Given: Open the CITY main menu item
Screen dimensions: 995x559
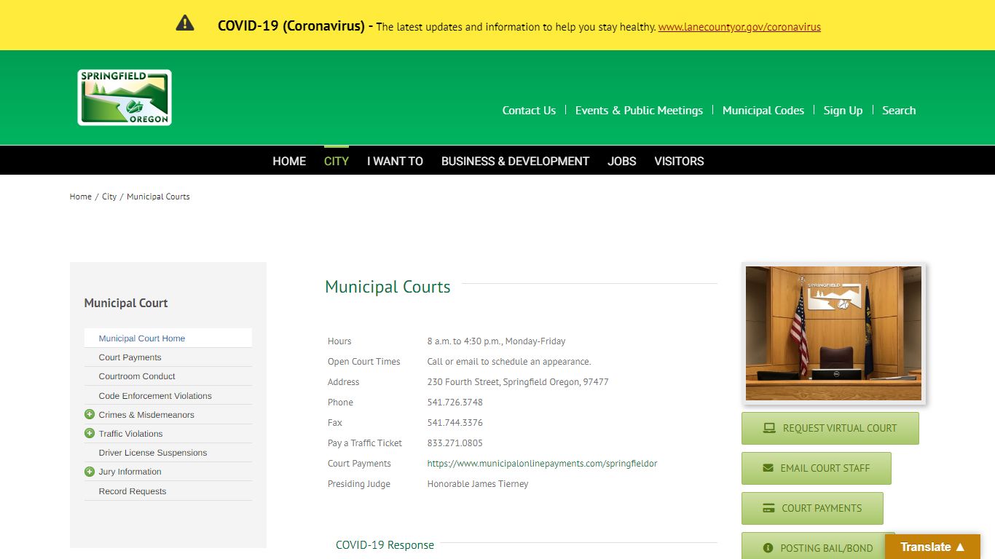Looking at the screenshot, I should click(x=337, y=161).
